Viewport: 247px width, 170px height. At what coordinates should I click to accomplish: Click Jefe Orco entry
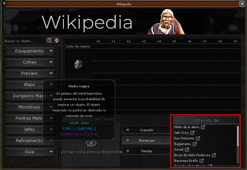[181, 133]
